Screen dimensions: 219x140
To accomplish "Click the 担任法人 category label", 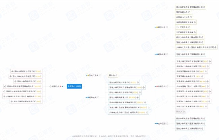I will click(162, 27).
